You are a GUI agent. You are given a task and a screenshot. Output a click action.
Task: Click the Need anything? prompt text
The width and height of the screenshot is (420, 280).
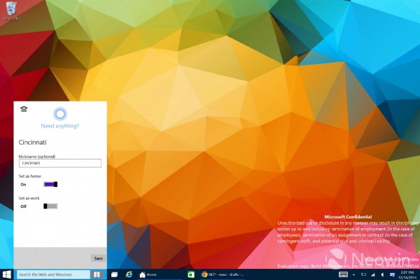[59, 126]
